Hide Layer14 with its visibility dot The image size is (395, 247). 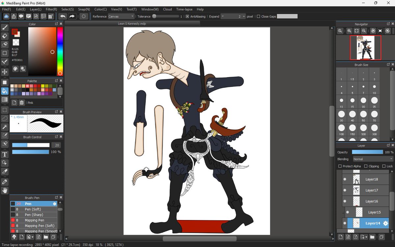[345, 223]
